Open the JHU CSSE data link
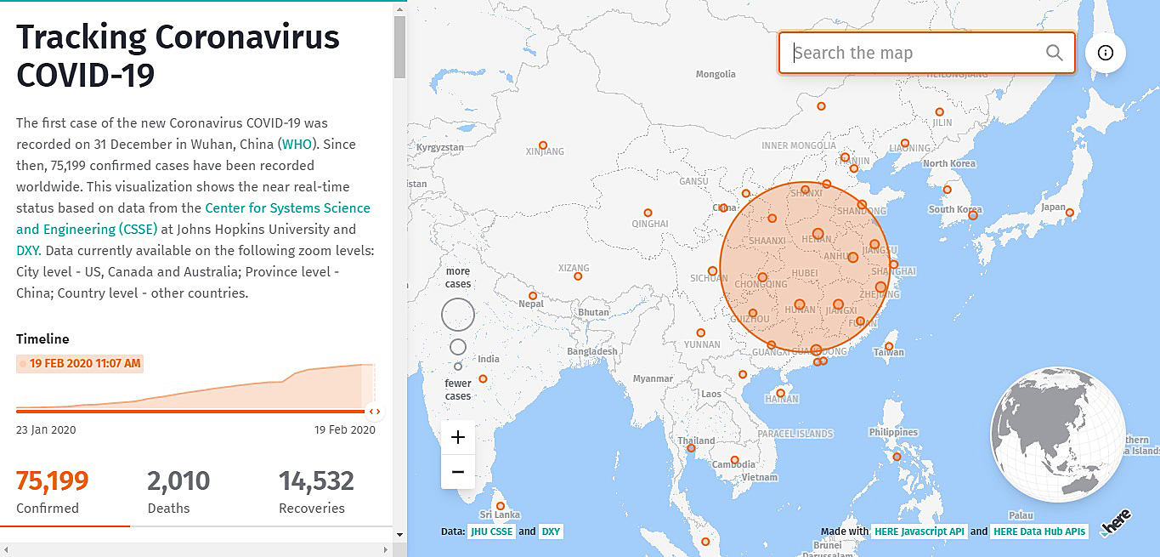 pyautogui.click(x=491, y=531)
